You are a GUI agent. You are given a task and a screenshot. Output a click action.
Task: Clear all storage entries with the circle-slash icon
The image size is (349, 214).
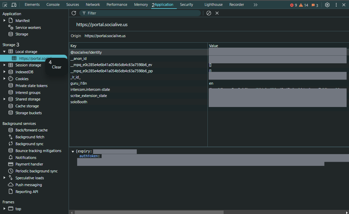(208, 13)
